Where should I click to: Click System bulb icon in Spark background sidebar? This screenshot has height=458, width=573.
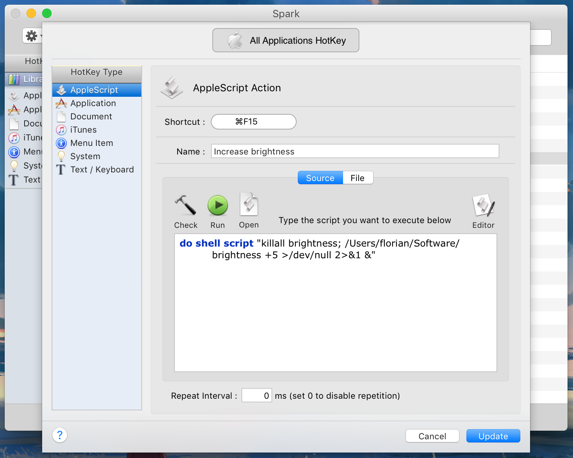[x=14, y=166]
